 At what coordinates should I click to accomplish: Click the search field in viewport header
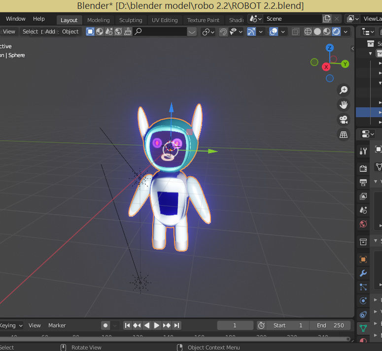click(x=160, y=32)
